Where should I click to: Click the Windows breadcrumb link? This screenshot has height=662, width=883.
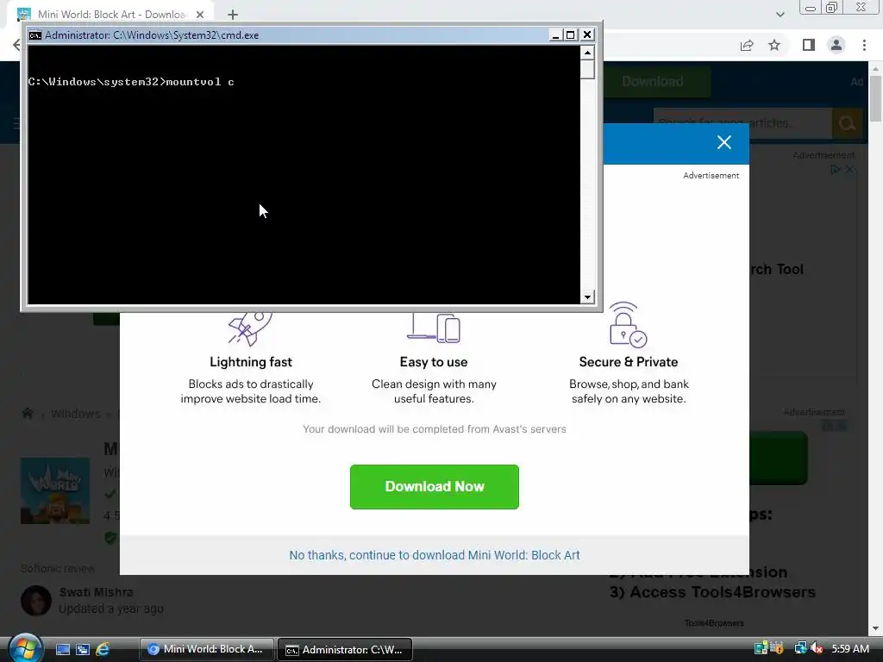76,414
